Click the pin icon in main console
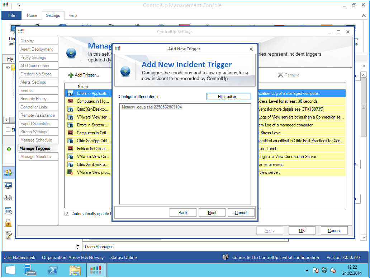Image resolution: width=370 pixels, height=278 pixels. (x=364, y=66)
